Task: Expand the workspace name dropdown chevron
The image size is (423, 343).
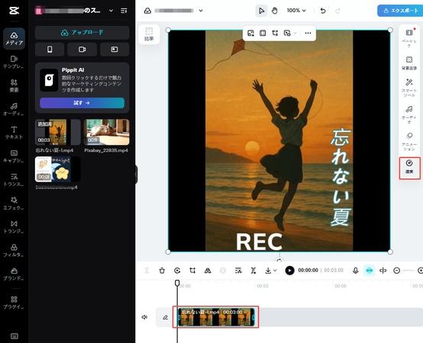Action: pyautogui.click(x=111, y=11)
